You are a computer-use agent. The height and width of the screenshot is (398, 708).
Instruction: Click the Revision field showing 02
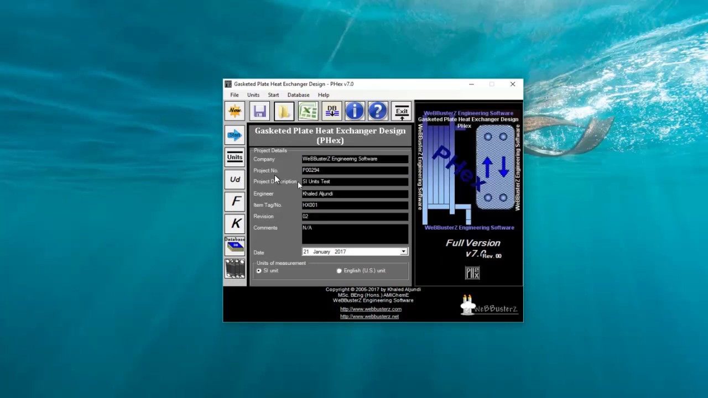click(x=355, y=216)
